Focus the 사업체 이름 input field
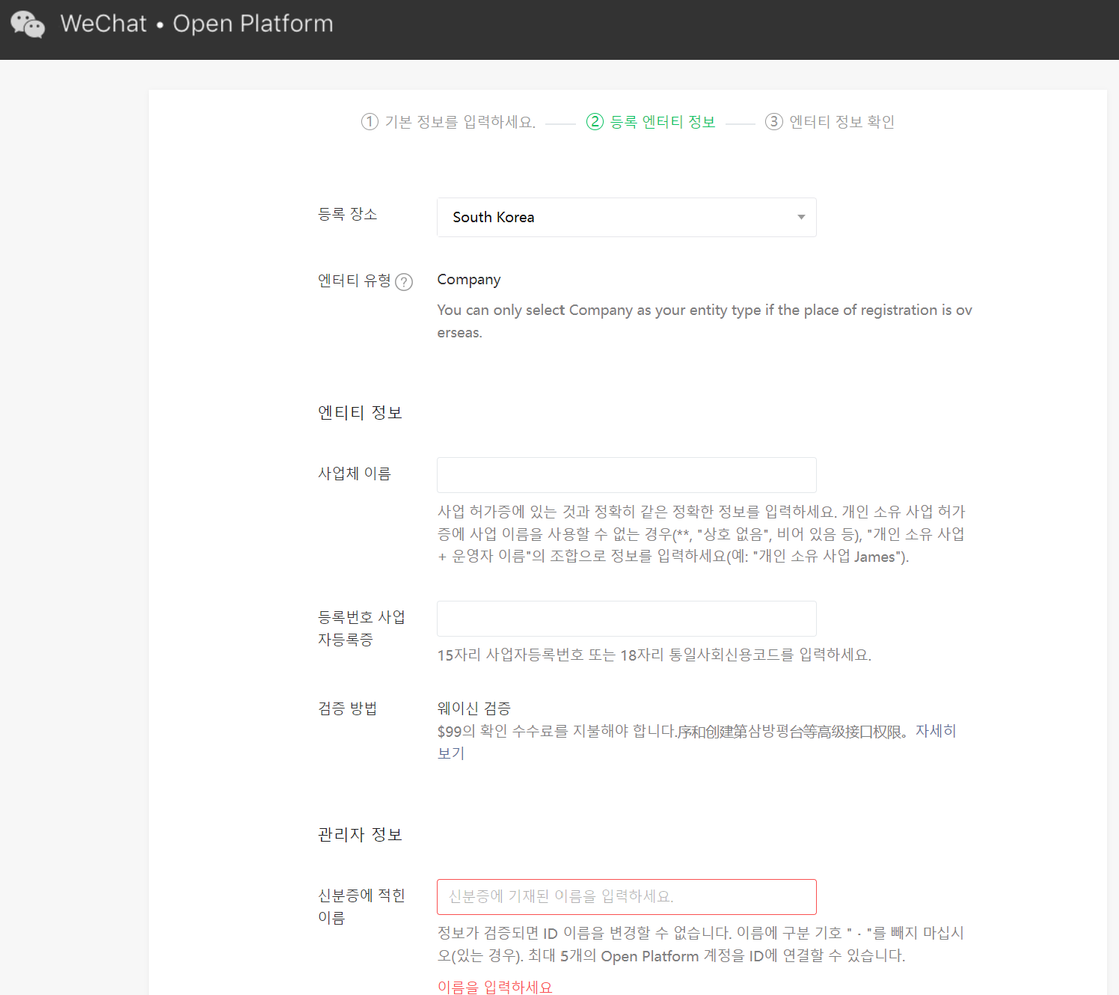Screen dimensions: 1119x995 point(626,475)
